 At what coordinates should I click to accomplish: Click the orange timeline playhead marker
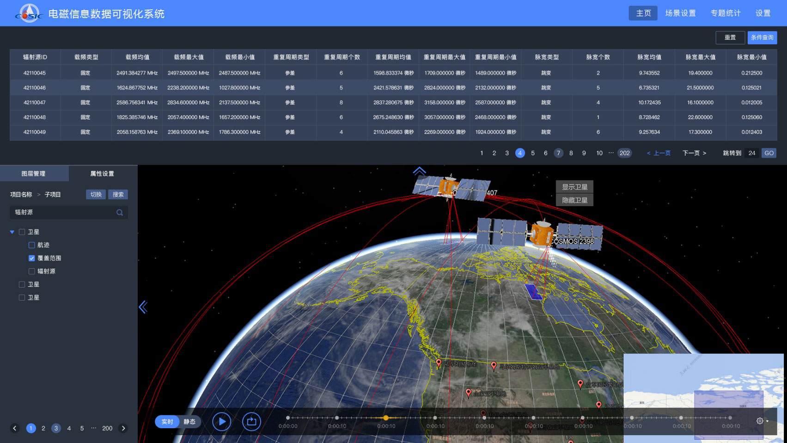coord(386,418)
